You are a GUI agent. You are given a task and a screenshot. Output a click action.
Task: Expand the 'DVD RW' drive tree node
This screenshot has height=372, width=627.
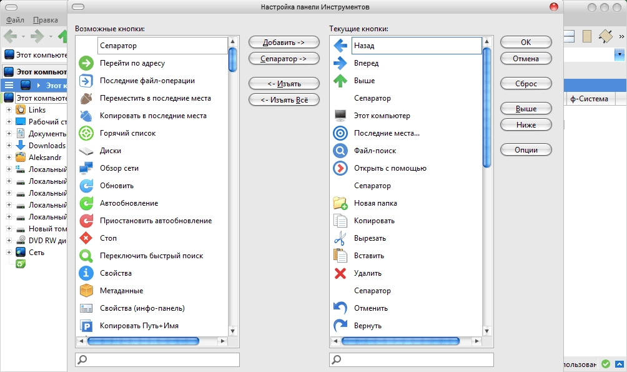(x=9, y=241)
